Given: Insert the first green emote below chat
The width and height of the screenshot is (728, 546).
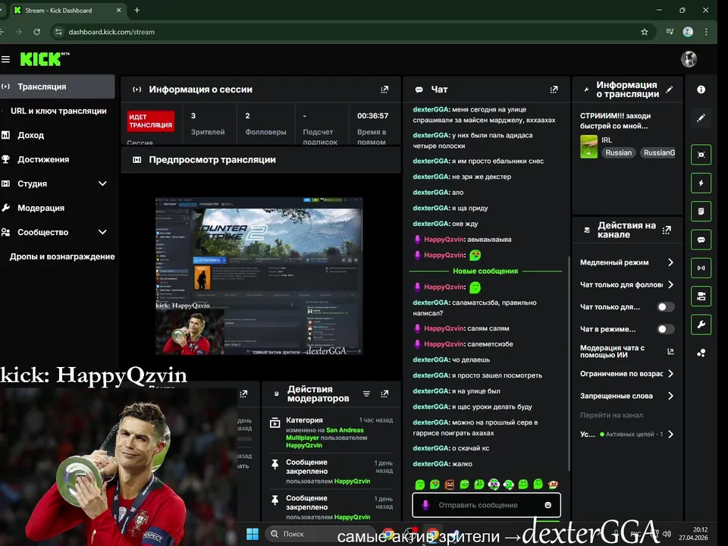Looking at the screenshot, I should point(419,485).
